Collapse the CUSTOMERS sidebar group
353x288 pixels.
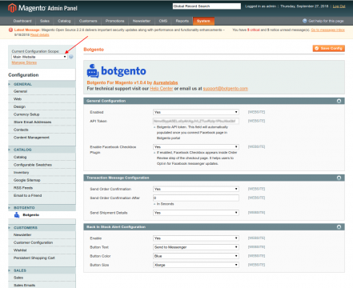point(42,228)
